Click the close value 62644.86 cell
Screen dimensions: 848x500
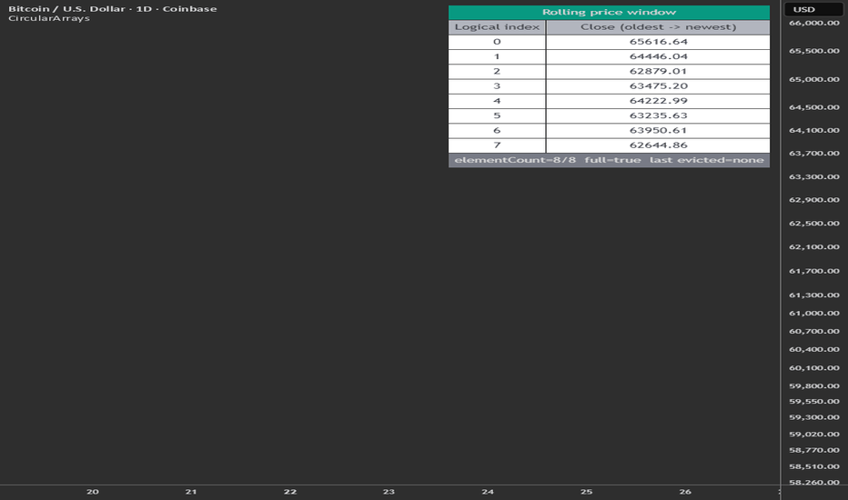[x=658, y=145]
